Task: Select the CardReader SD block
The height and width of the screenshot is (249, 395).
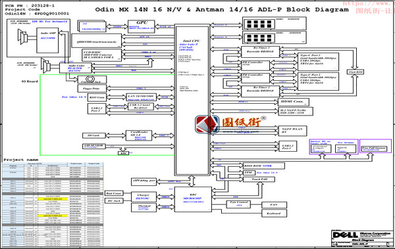Action: 139,135
